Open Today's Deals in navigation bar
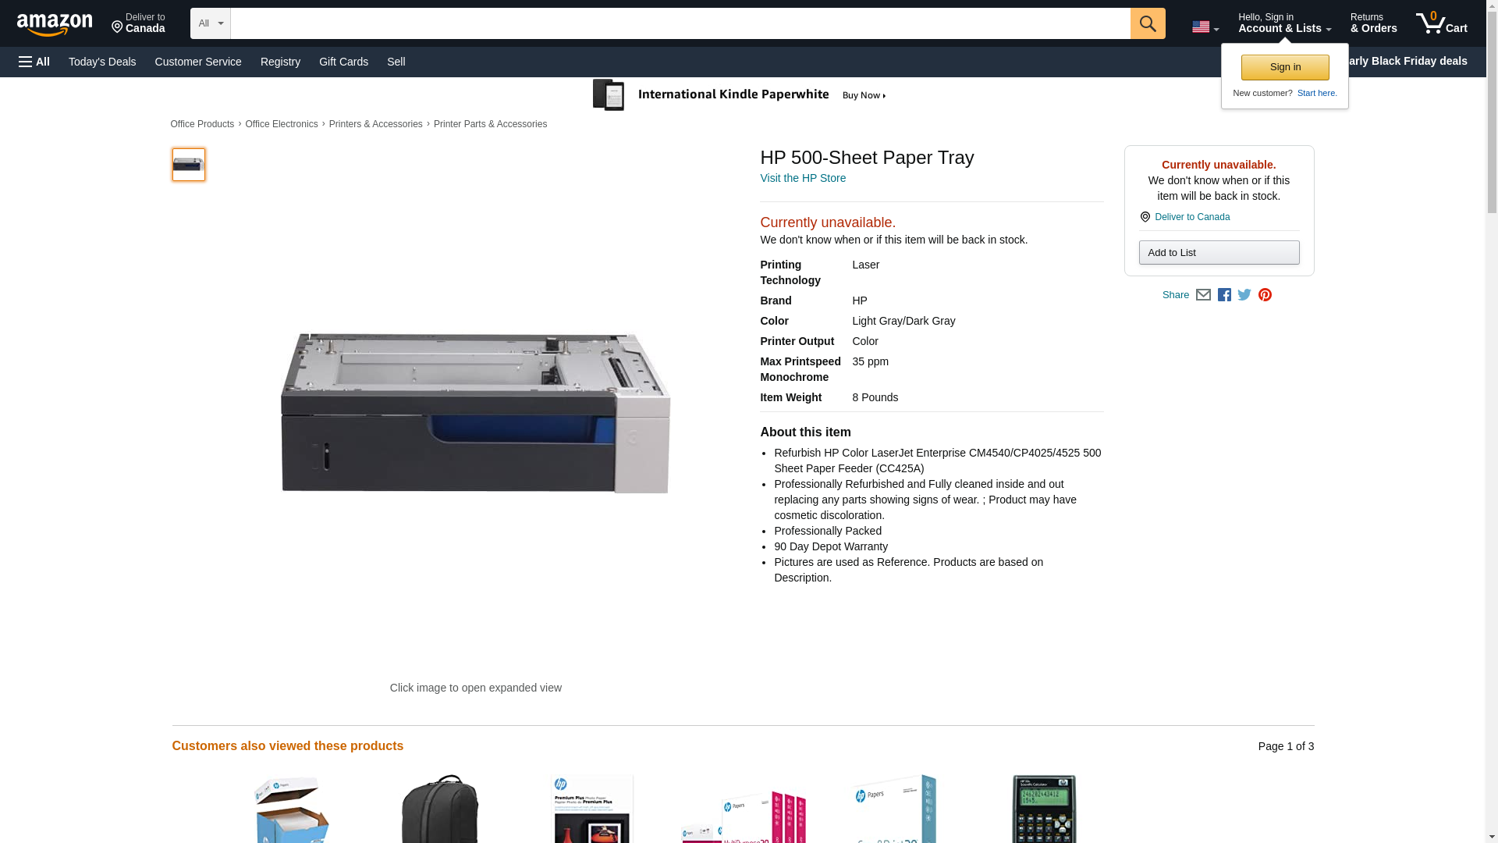Viewport: 1498px width, 843px height. (102, 62)
